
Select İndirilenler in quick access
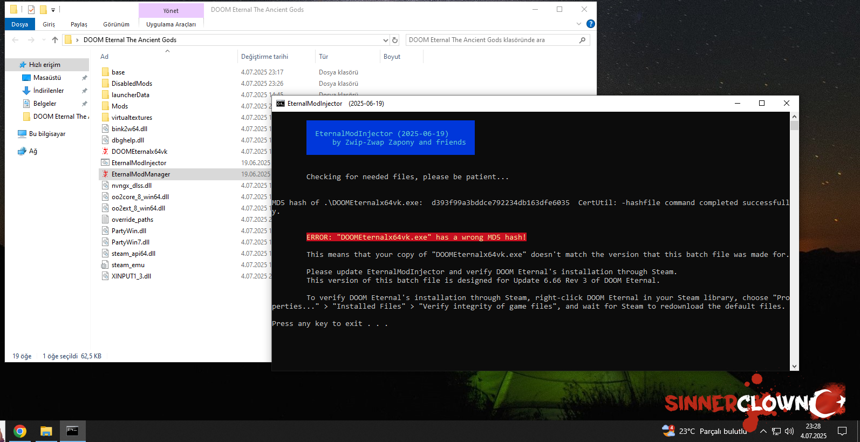49,91
